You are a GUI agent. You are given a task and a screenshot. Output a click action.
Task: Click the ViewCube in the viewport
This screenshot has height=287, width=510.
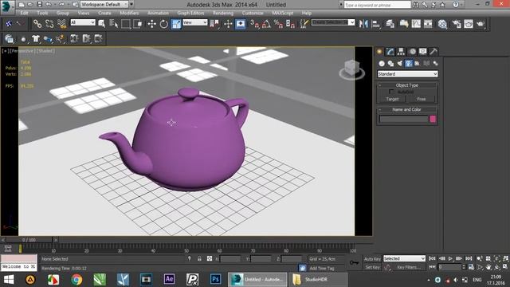point(351,69)
